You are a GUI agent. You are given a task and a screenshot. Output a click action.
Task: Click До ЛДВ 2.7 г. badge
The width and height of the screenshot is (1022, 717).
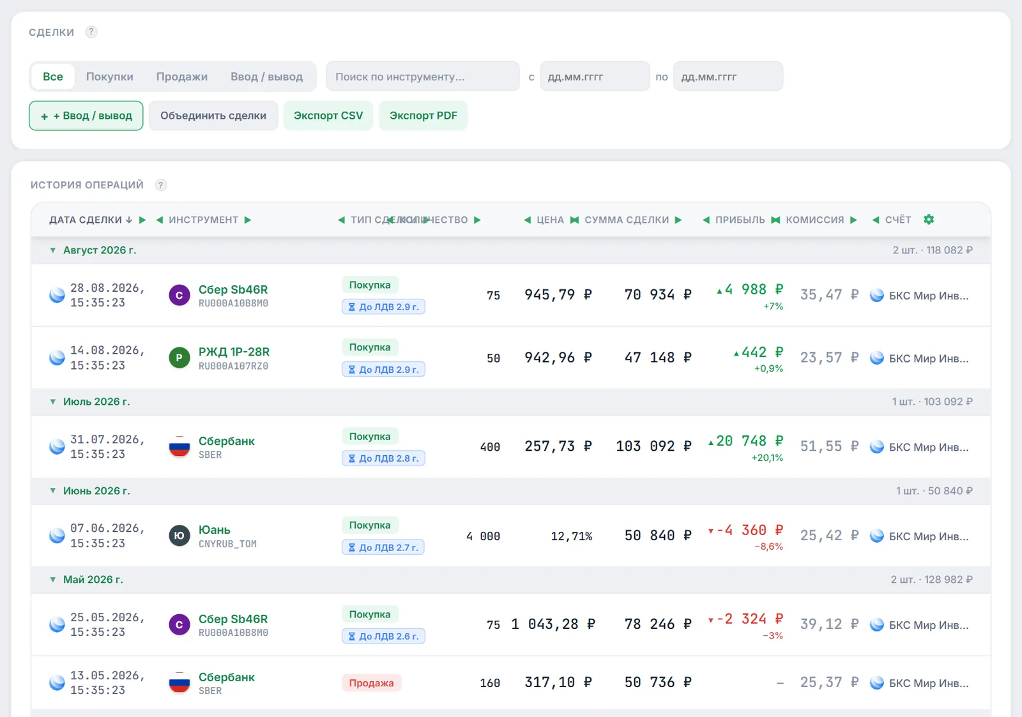point(383,547)
